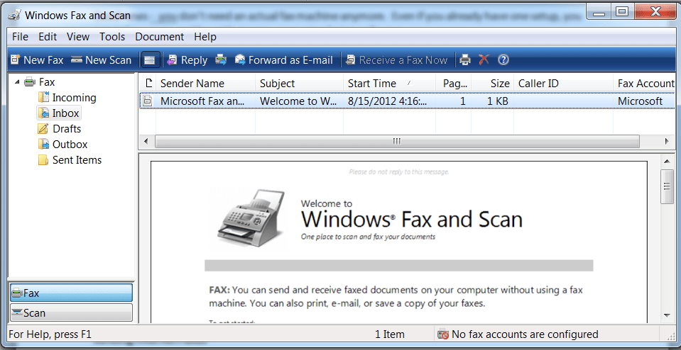The height and width of the screenshot is (350, 681).
Task: Sort by Pages column header
Action: [x=454, y=83]
